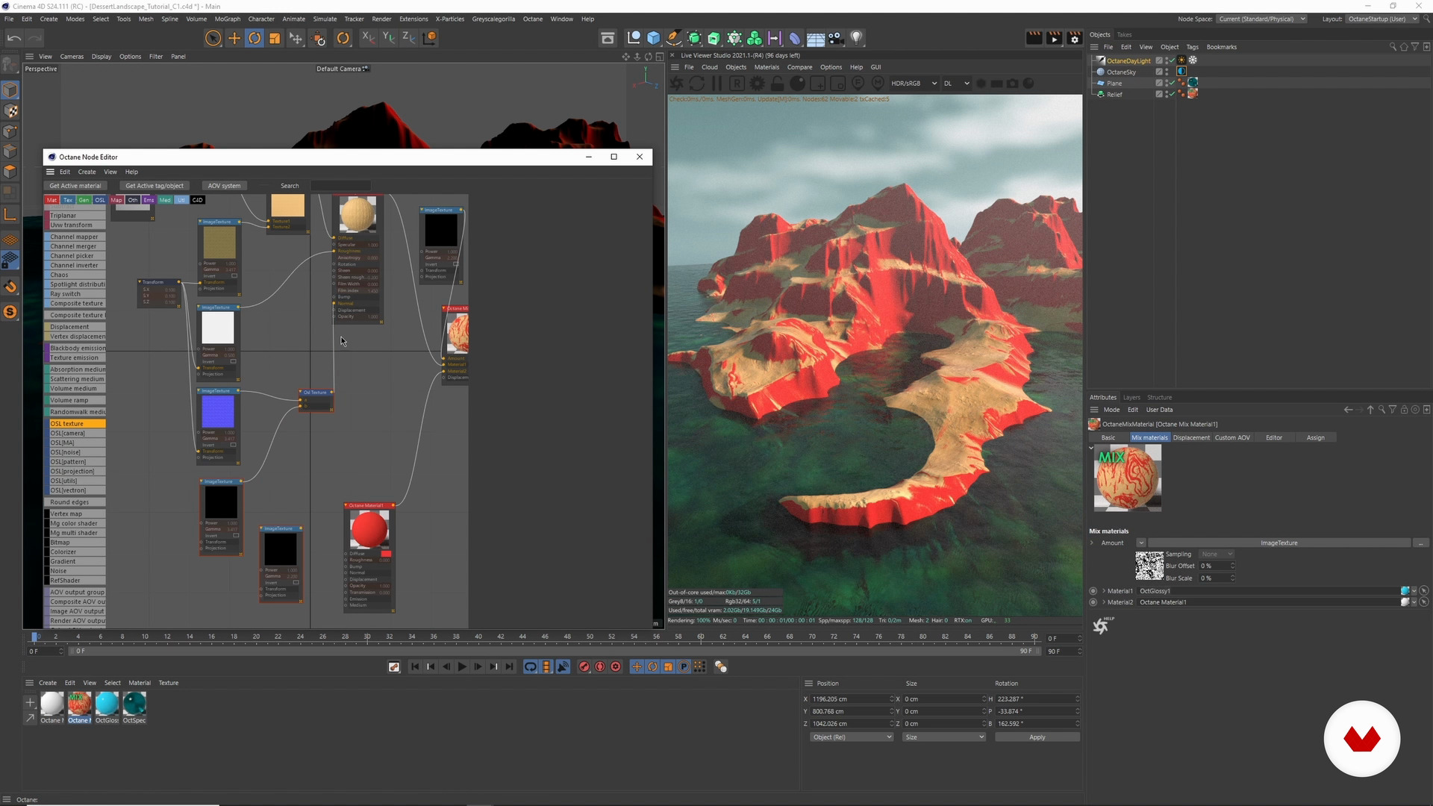The width and height of the screenshot is (1433, 806).
Task: Toggle the Mat node filter swatch
Action: point(51,200)
